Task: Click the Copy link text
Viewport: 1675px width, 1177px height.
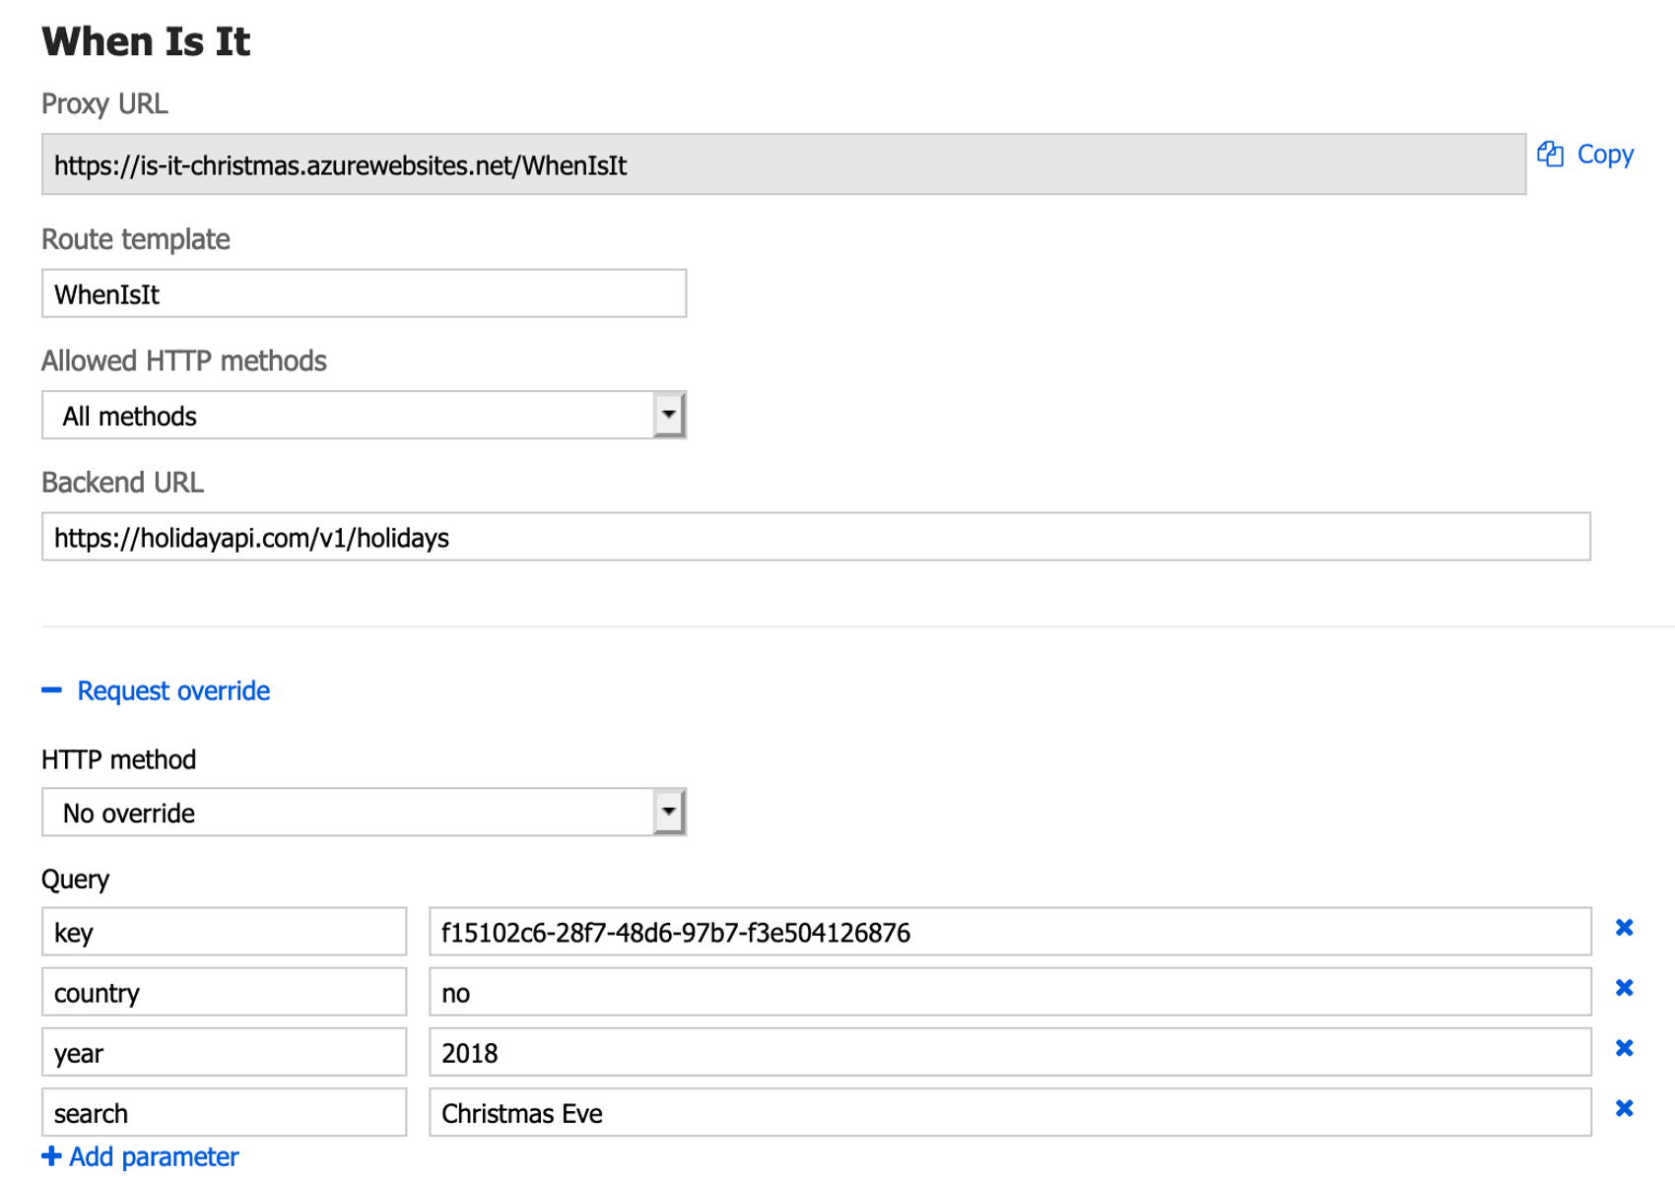Action: click(x=1604, y=155)
